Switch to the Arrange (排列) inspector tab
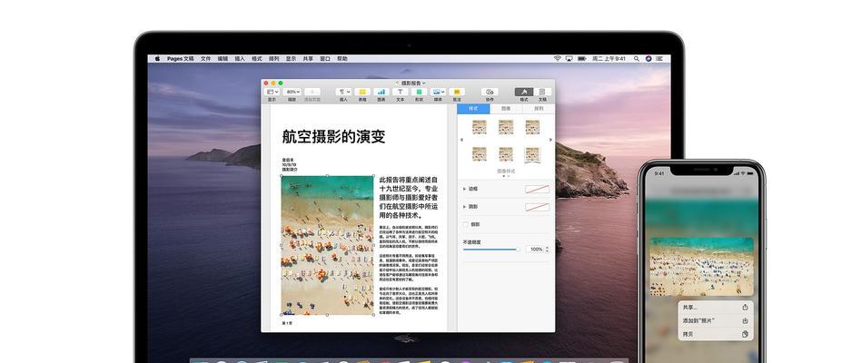 pyautogui.click(x=539, y=109)
